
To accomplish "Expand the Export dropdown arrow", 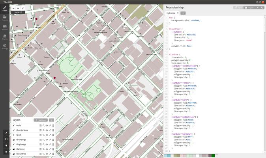I will (x=258, y=7).
